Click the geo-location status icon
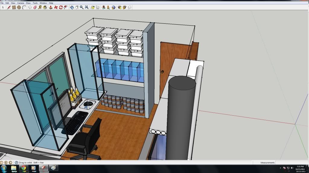 2,162
